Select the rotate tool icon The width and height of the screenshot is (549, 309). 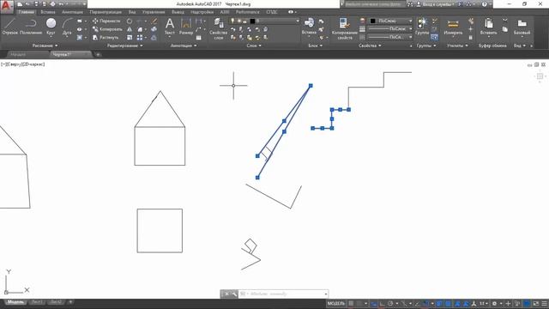pyautogui.click(x=130, y=21)
